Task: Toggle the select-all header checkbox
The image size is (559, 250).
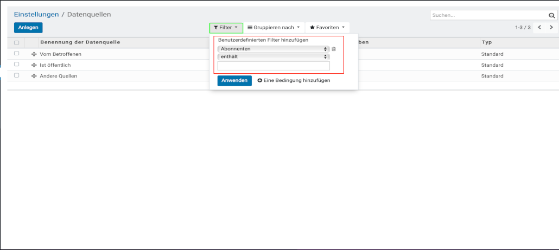Action: tap(17, 42)
